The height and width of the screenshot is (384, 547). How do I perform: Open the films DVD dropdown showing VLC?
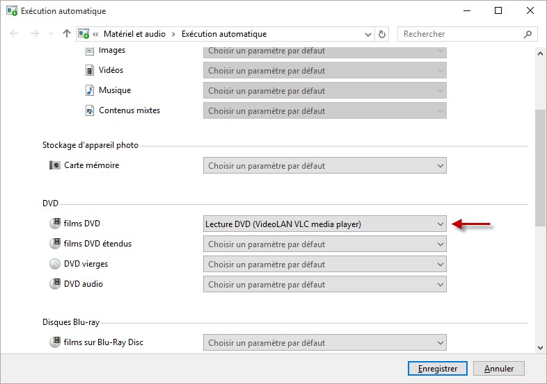coord(324,224)
